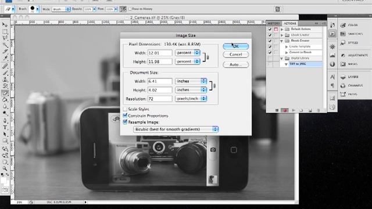Select the Brush tool in the toolbox

point(5,73)
